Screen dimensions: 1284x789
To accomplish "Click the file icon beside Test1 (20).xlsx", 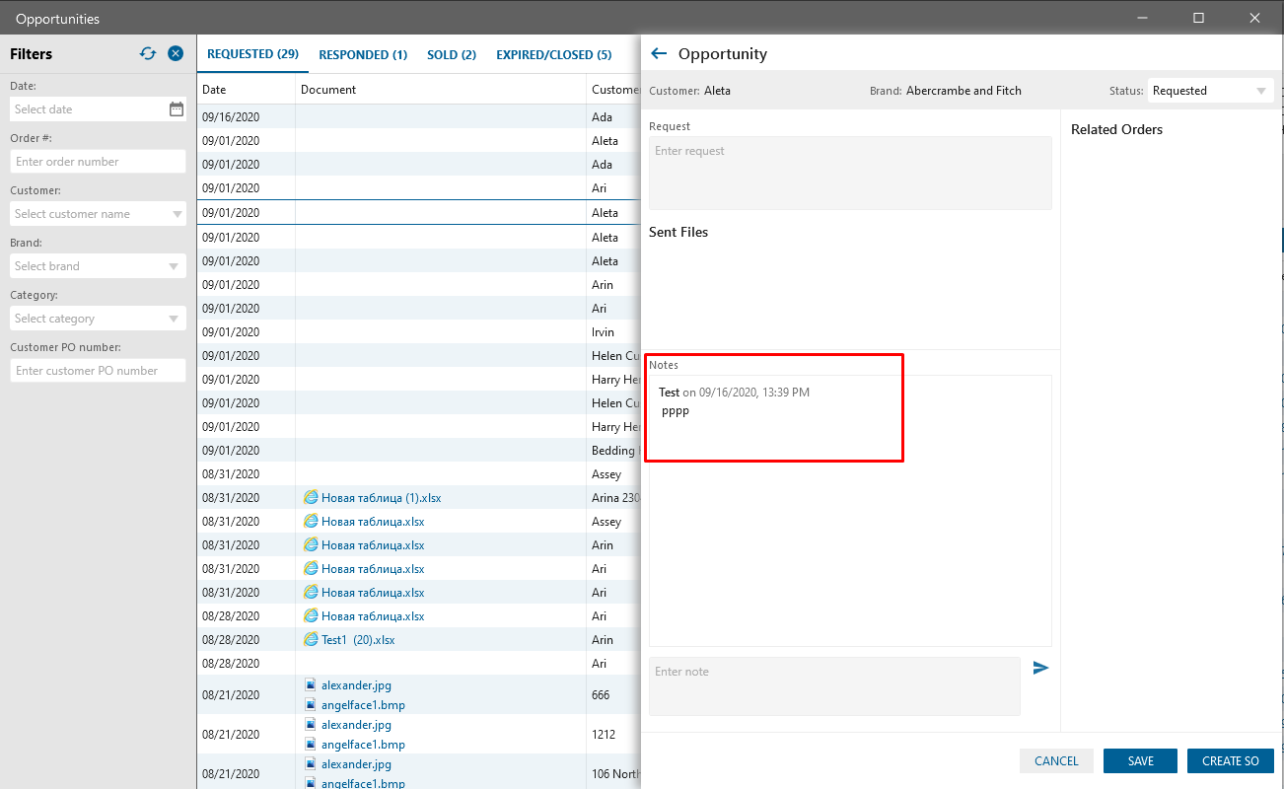I will pos(311,640).
